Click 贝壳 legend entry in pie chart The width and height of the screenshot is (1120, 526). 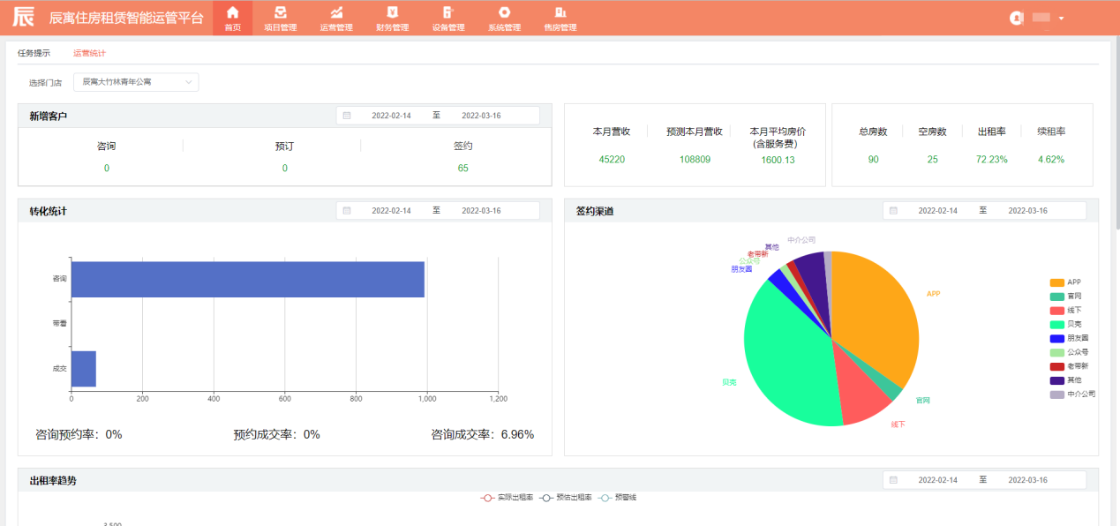click(x=1071, y=325)
